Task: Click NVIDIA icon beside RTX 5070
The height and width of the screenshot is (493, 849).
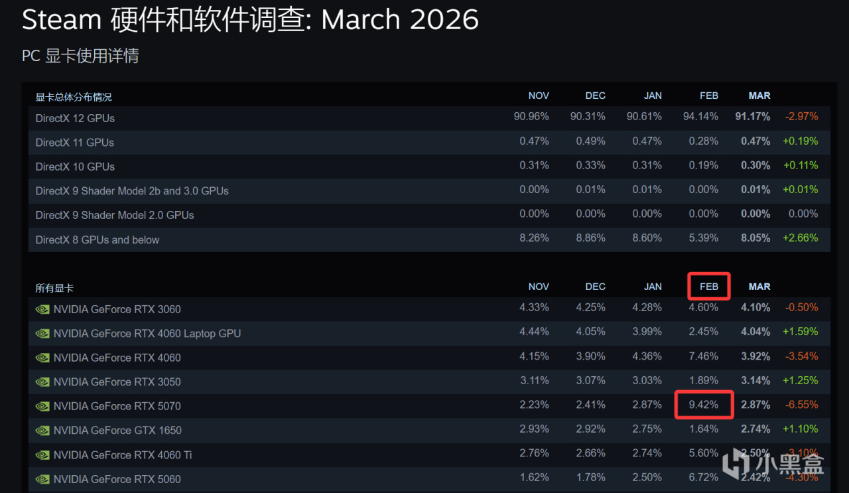Action: tap(42, 406)
